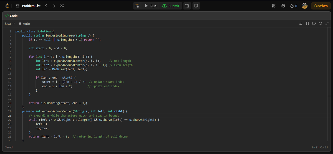Screen dimensions: 333x154
Task: Click the 'right++;' statement
Action: (x=42, y=128)
